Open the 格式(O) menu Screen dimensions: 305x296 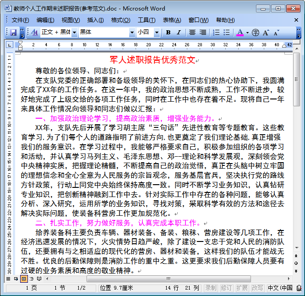tap(120, 20)
